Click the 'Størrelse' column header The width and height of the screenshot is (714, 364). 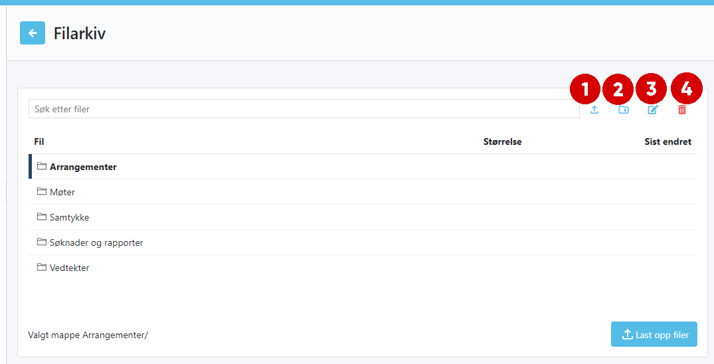[x=502, y=141]
